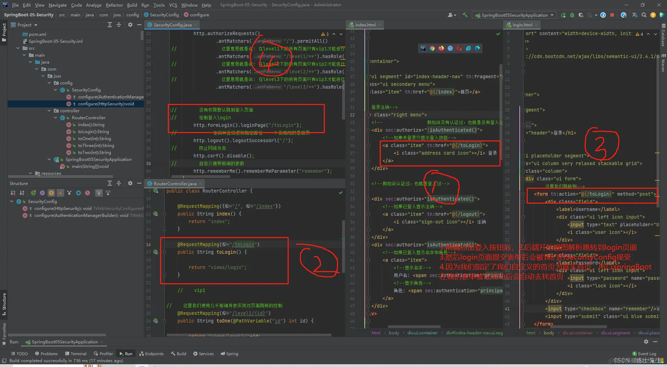Screen dimensions: 667x367
Task: Collapse the src folder in Project tree
Action: (x=18, y=48)
